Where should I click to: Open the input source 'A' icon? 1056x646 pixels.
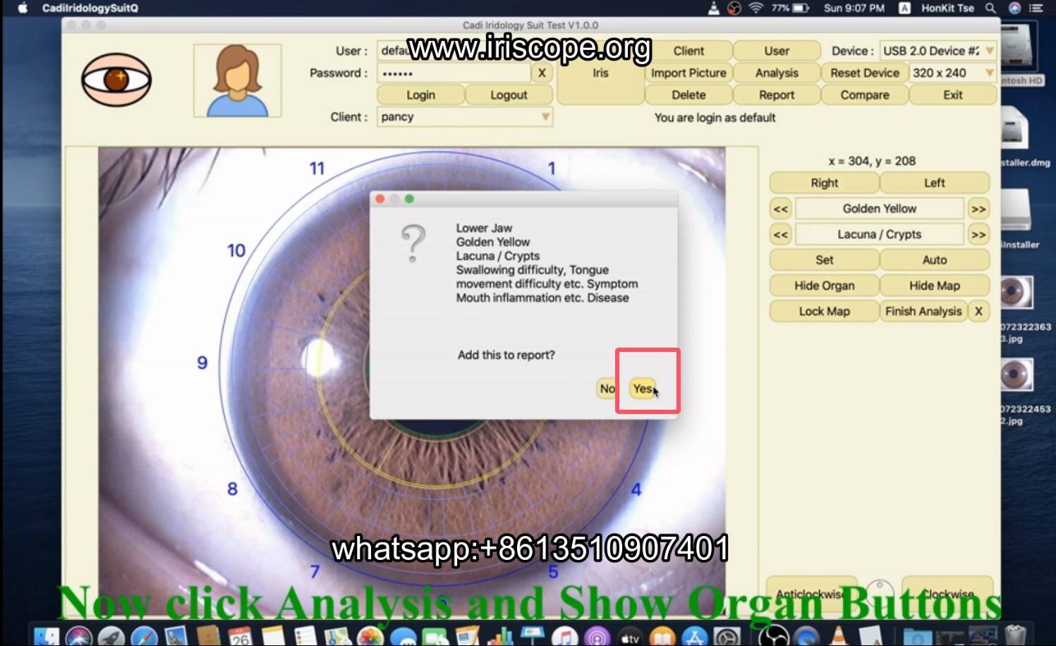904,8
